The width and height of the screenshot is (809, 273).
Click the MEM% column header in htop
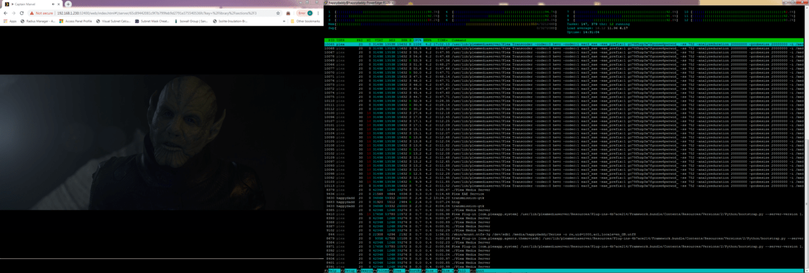(x=427, y=40)
